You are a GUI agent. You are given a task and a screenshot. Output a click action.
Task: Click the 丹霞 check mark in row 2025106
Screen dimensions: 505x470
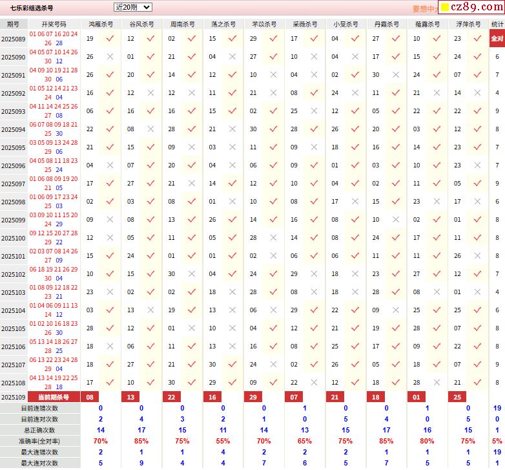(396, 346)
